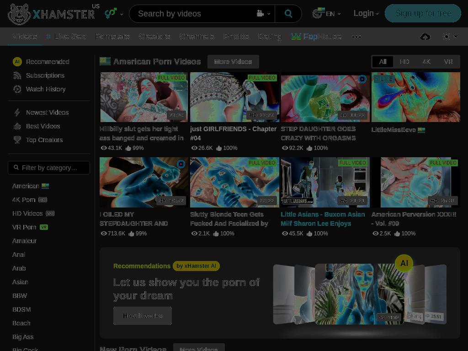Select the 4K Porn category

(x=30, y=200)
